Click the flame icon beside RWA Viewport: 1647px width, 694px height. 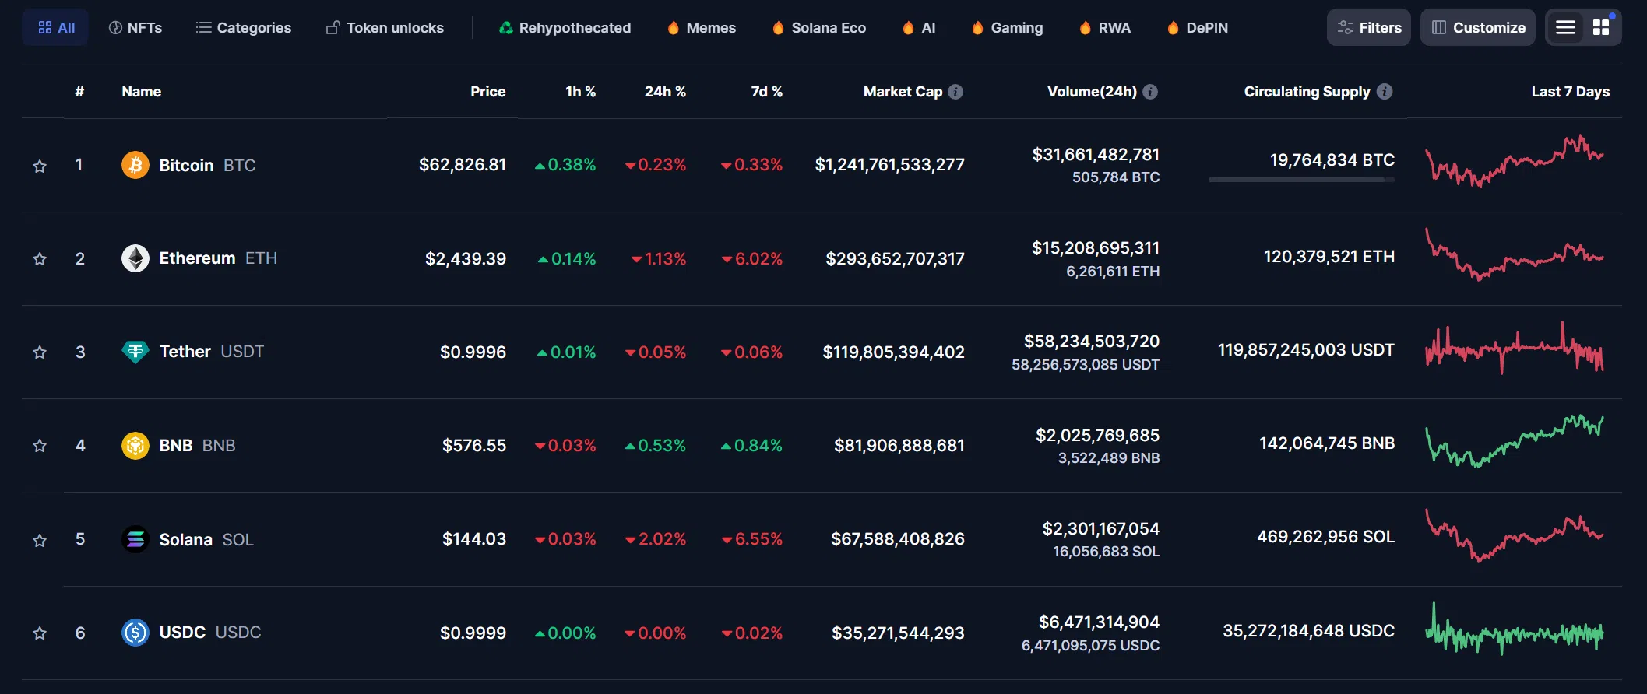click(x=1085, y=28)
